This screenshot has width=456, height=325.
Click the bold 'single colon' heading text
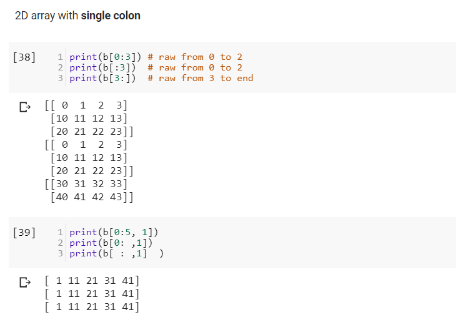[111, 16]
